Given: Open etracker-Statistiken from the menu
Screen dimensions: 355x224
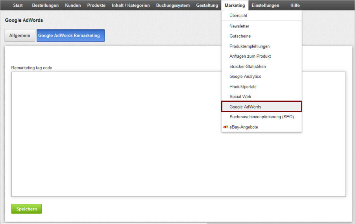Looking at the screenshot, I should [x=261, y=66].
